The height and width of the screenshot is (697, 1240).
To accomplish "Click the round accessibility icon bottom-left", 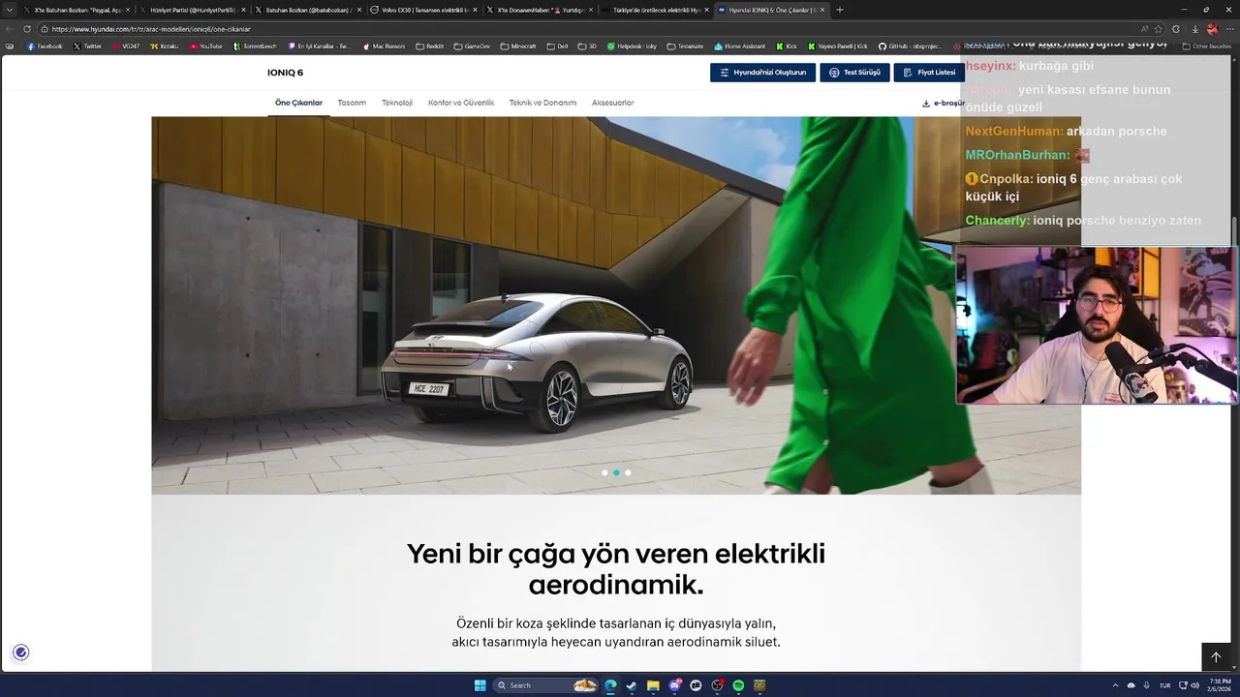I will click(x=21, y=652).
